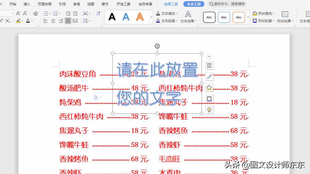This screenshot has width=310, height=174.
Task: Open the bullet list dropdown arrow
Action: 50,13
